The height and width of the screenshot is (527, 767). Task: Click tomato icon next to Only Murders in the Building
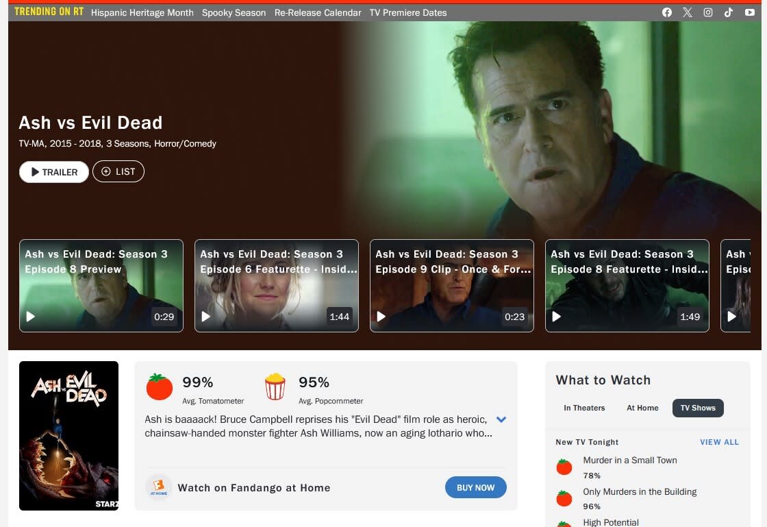point(564,498)
